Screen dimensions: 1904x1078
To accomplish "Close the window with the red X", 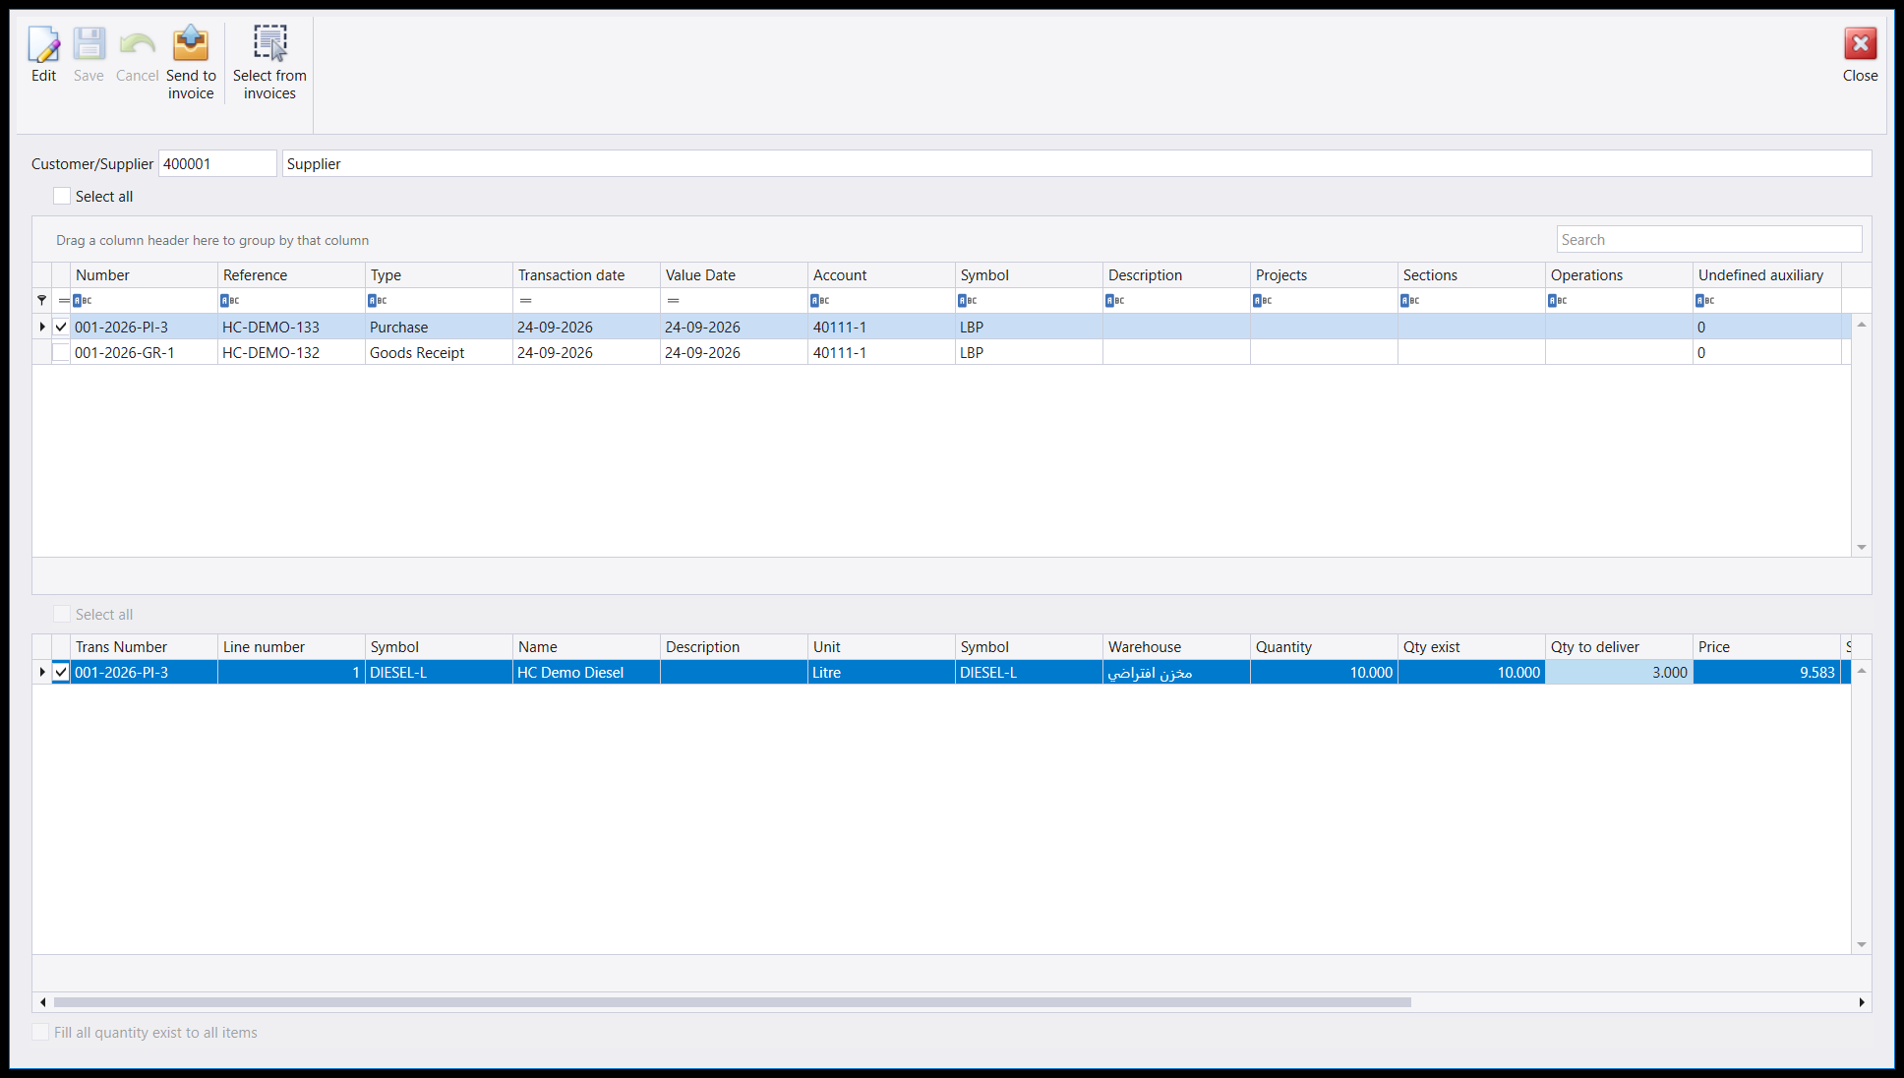I will pyautogui.click(x=1860, y=44).
